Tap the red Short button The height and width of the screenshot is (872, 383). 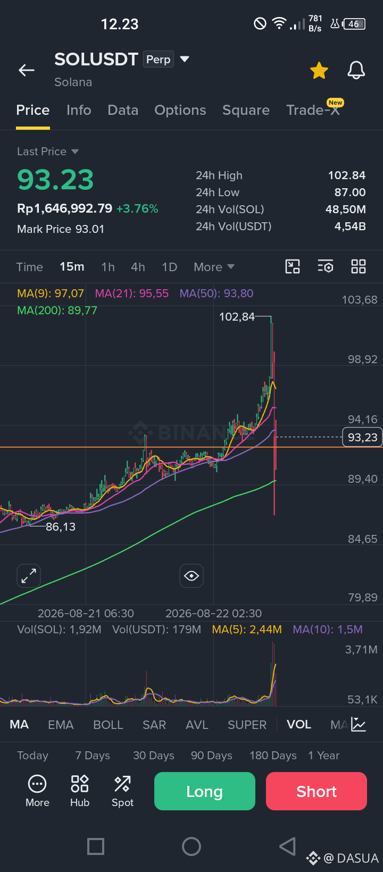317,791
